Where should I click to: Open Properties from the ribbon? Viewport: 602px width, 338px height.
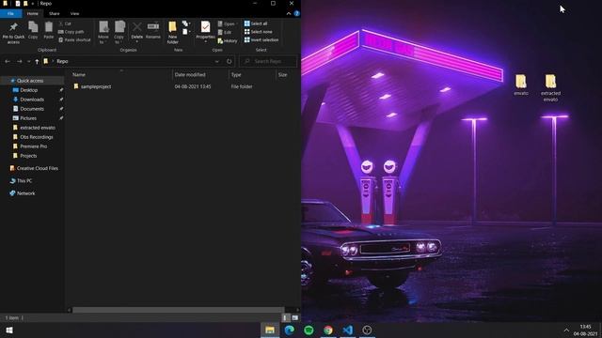click(205, 31)
